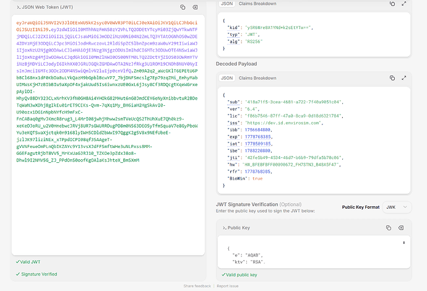Click the "iss" URL value
Viewport: 427px width, 291px height.
(283, 123)
